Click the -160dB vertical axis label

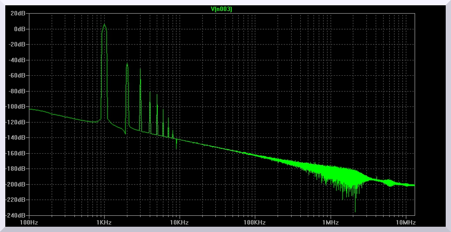[16, 153]
